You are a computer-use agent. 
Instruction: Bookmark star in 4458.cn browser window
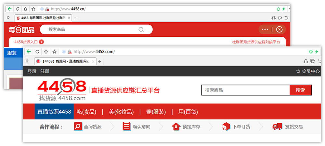click(x=33, y=9)
